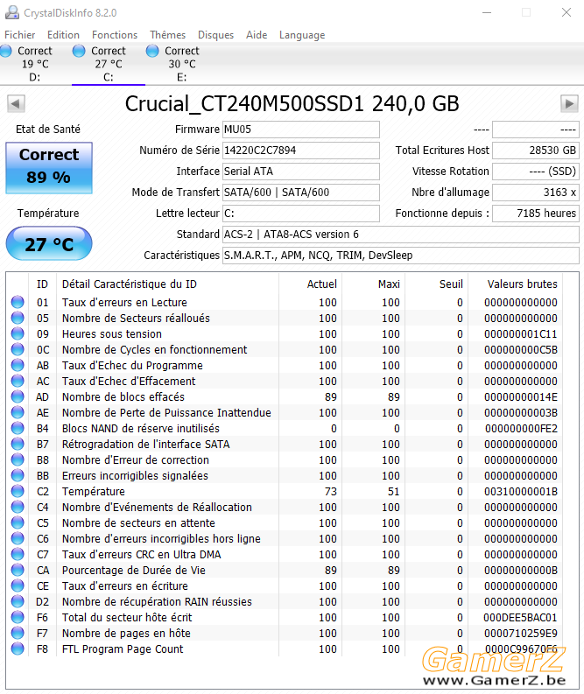Click status icon for attribute C6

18,538
